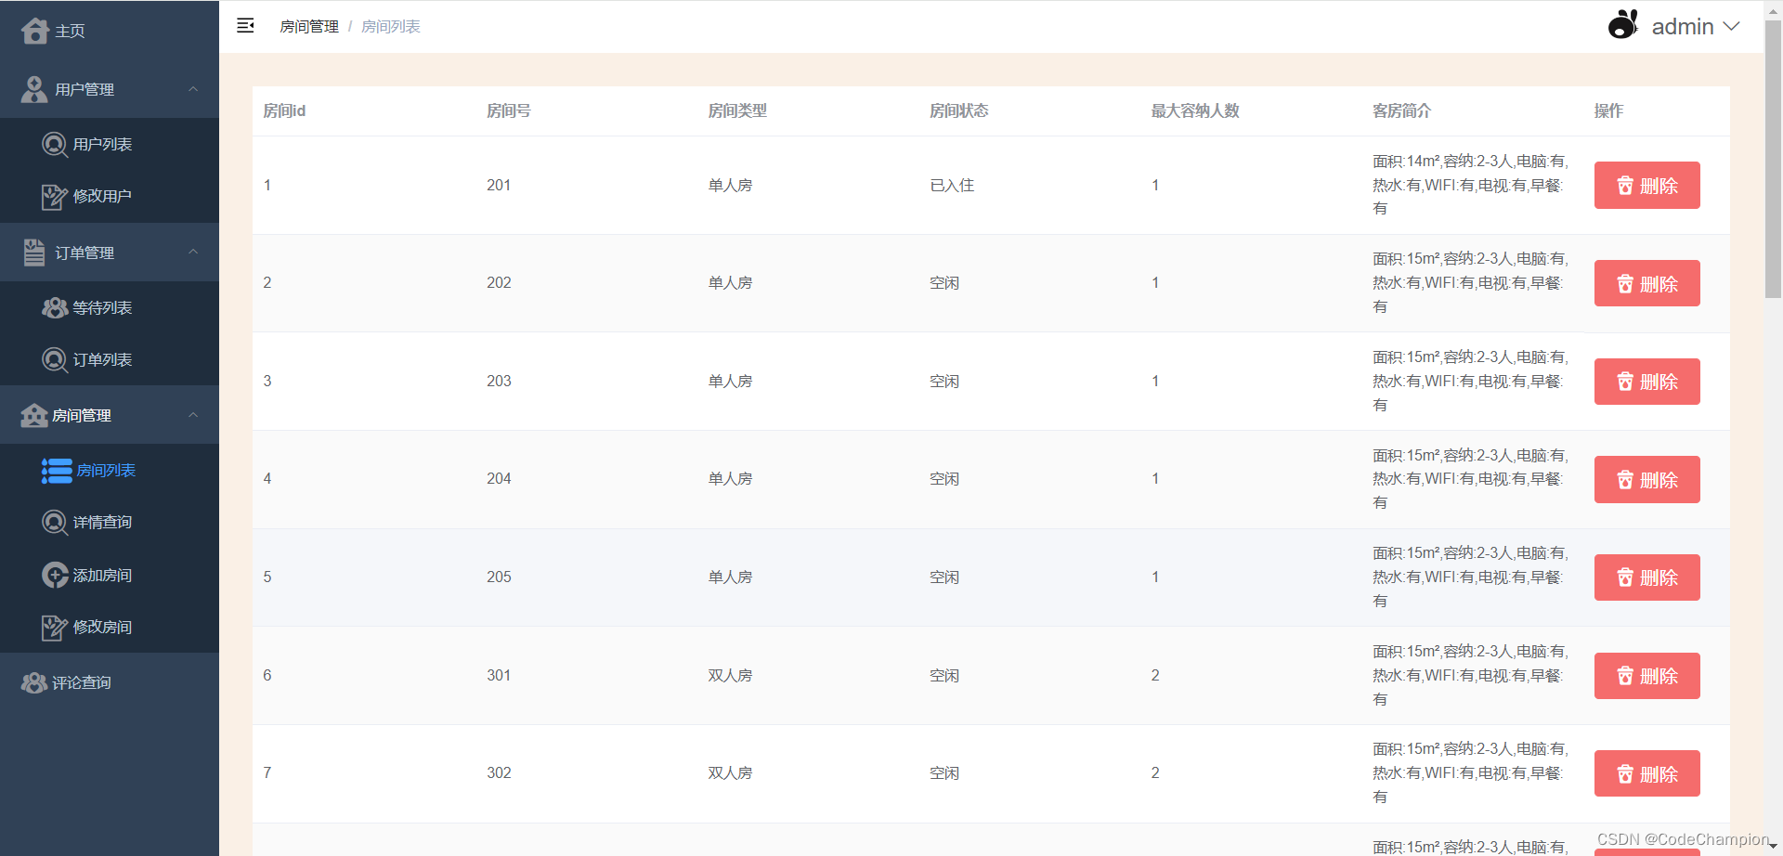Click the home icon next to 主页
The image size is (1783, 856).
33,30
